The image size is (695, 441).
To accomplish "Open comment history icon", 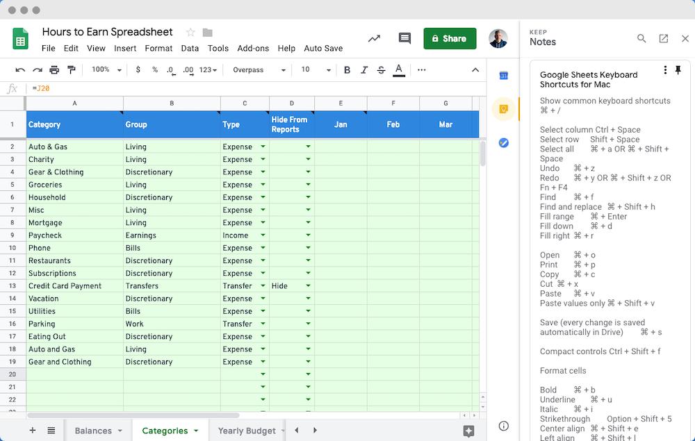I will (x=404, y=38).
